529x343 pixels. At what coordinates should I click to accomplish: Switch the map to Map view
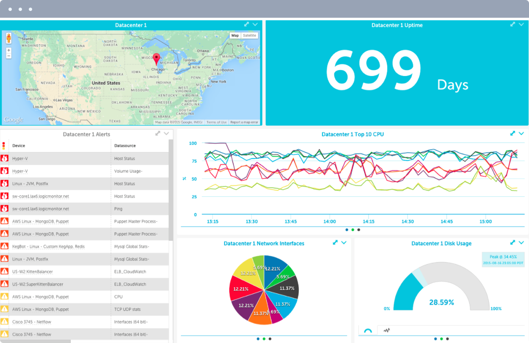coord(235,35)
